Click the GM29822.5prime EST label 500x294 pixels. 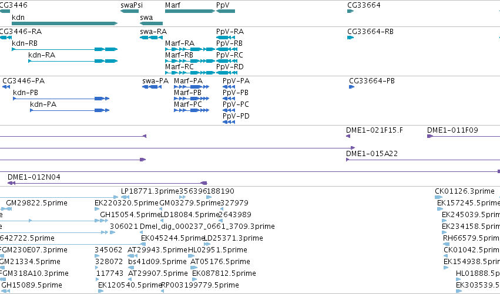pyautogui.click(x=36, y=203)
